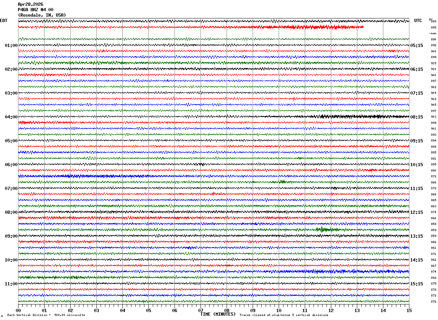438x320 pixels.
Task: Click the DC offset value "863"
Action: point(433,206)
